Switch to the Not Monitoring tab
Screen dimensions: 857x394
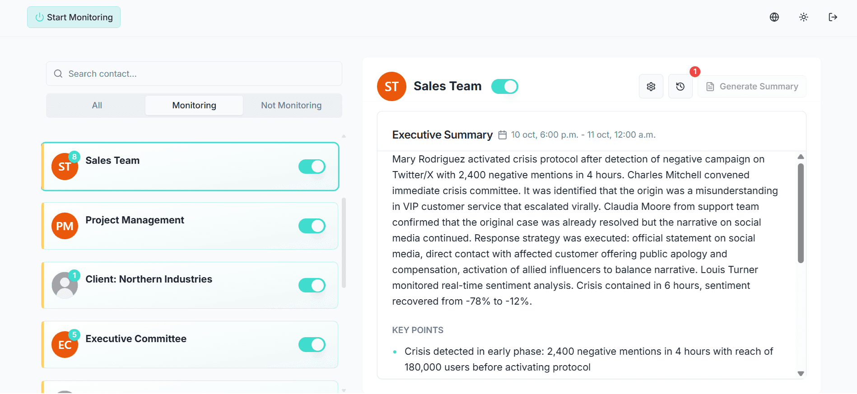(291, 105)
